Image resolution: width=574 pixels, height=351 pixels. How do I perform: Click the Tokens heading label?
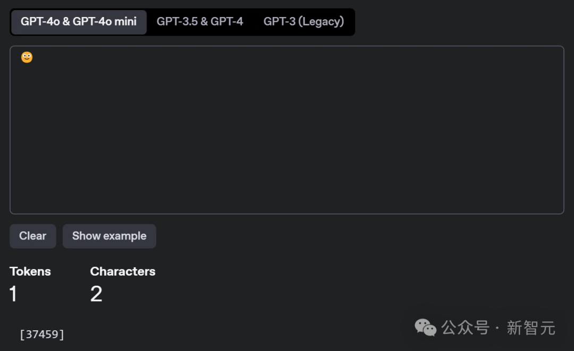pos(30,271)
